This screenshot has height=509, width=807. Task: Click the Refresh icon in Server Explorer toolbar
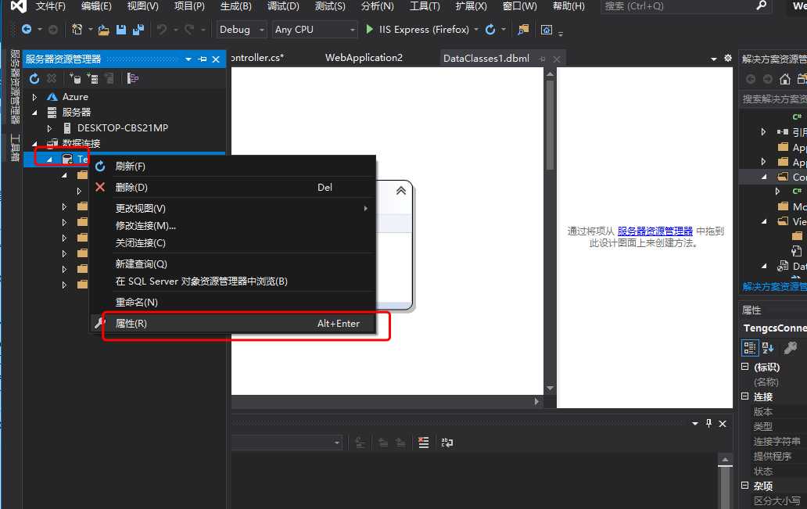[x=34, y=78]
